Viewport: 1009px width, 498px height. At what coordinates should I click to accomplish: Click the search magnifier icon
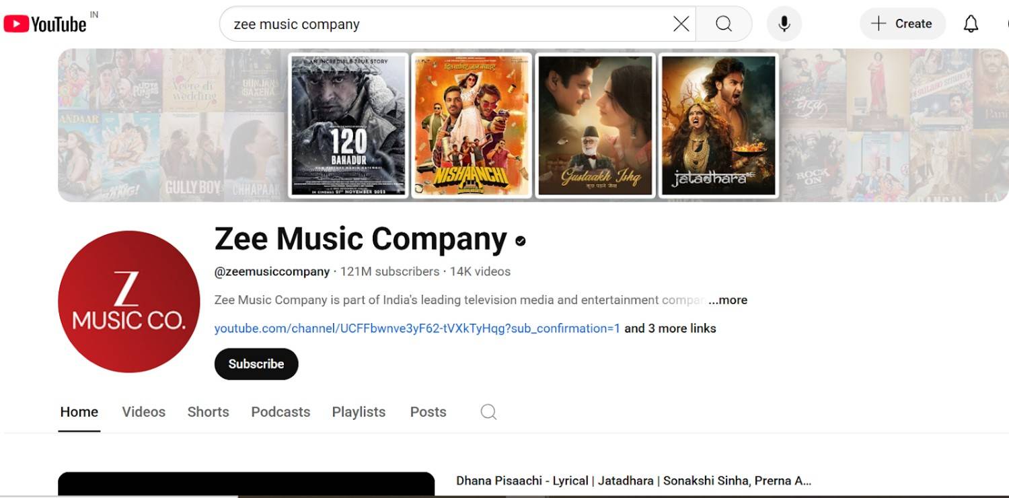point(723,23)
